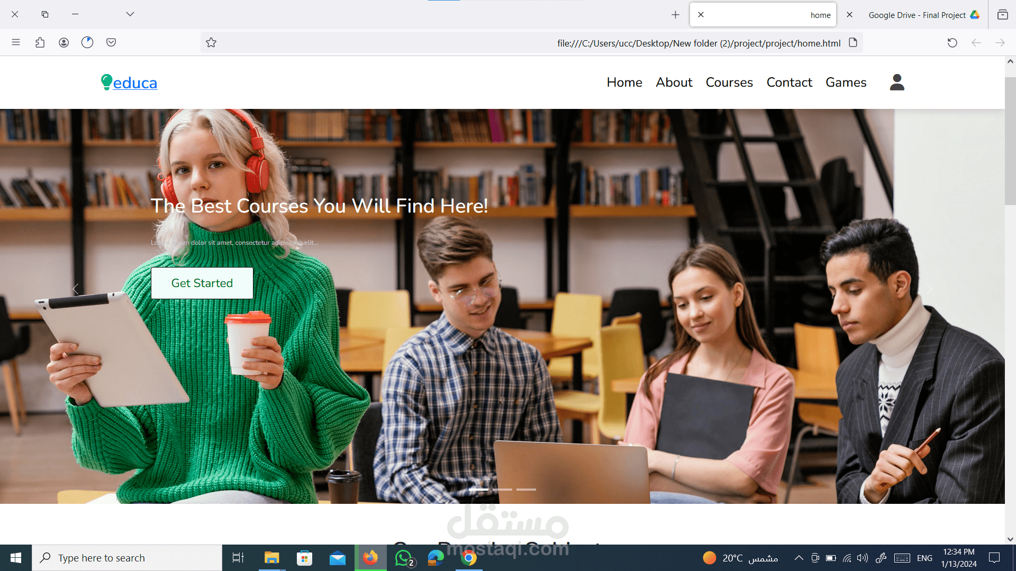Switch to Google Drive Final Project tab
The width and height of the screenshot is (1016, 571).
pos(918,15)
